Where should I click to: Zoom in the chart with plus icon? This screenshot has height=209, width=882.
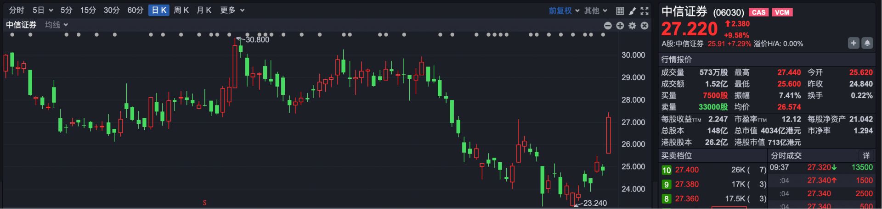pos(620,26)
